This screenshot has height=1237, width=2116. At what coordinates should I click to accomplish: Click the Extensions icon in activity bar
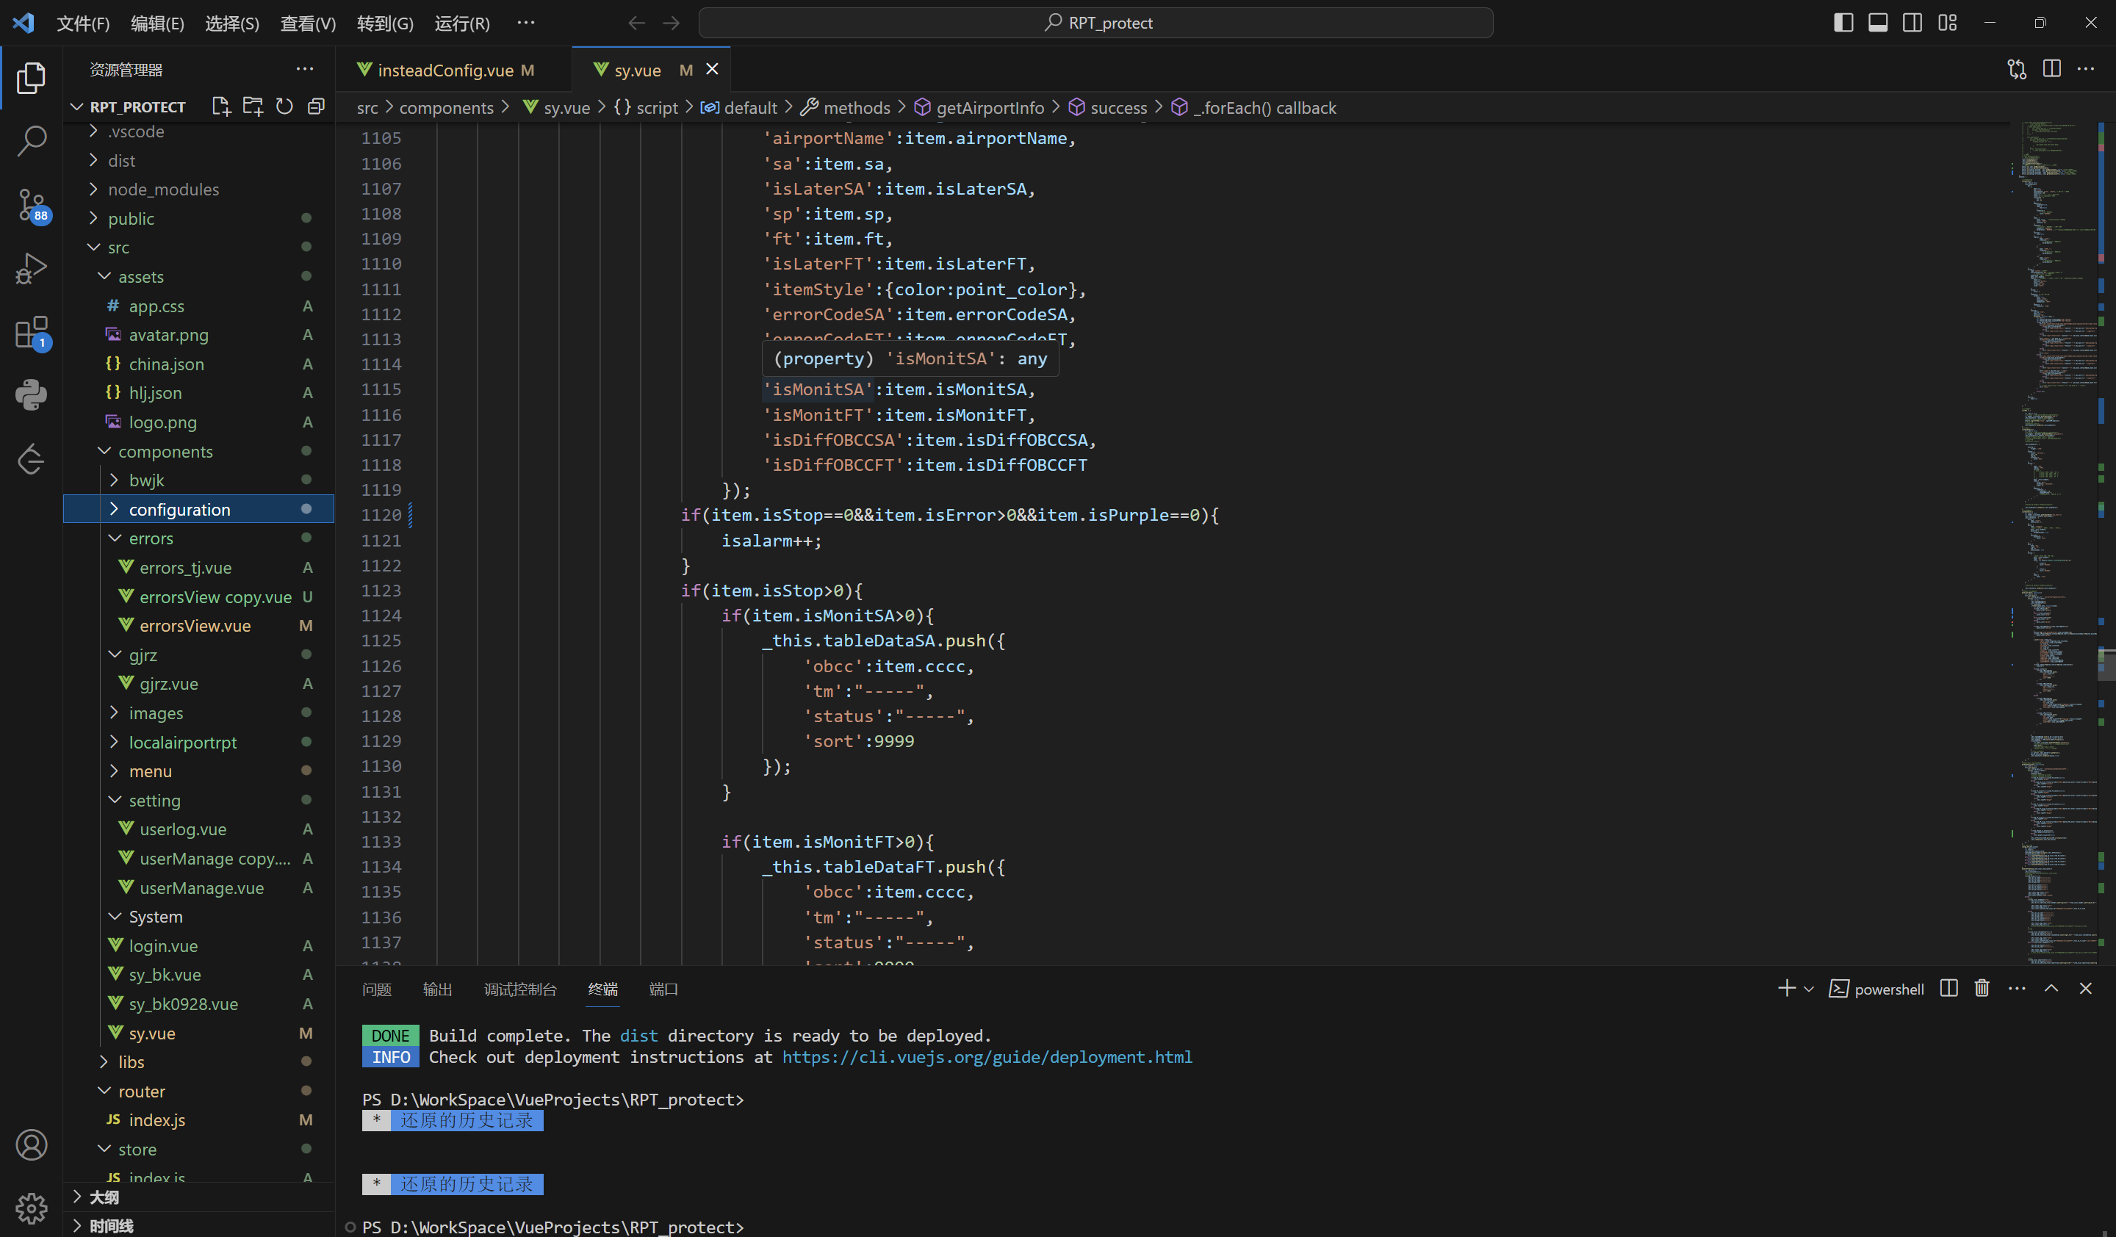click(x=32, y=330)
